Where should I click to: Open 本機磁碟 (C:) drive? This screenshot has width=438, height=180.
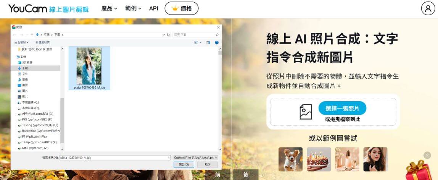(28, 102)
